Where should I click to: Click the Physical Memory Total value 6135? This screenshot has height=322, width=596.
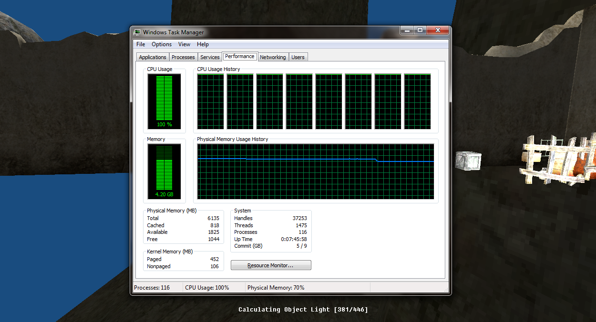[x=214, y=218]
